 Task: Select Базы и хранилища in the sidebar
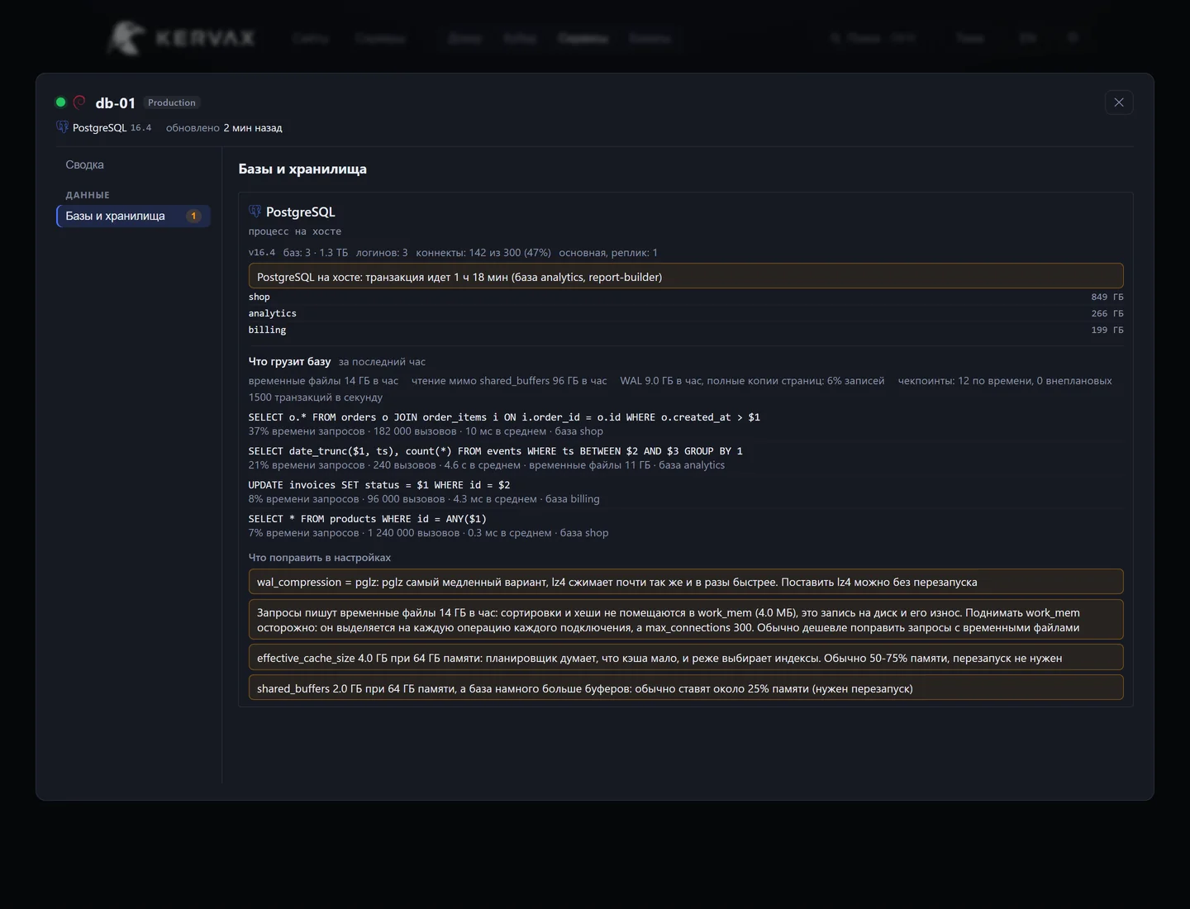133,216
